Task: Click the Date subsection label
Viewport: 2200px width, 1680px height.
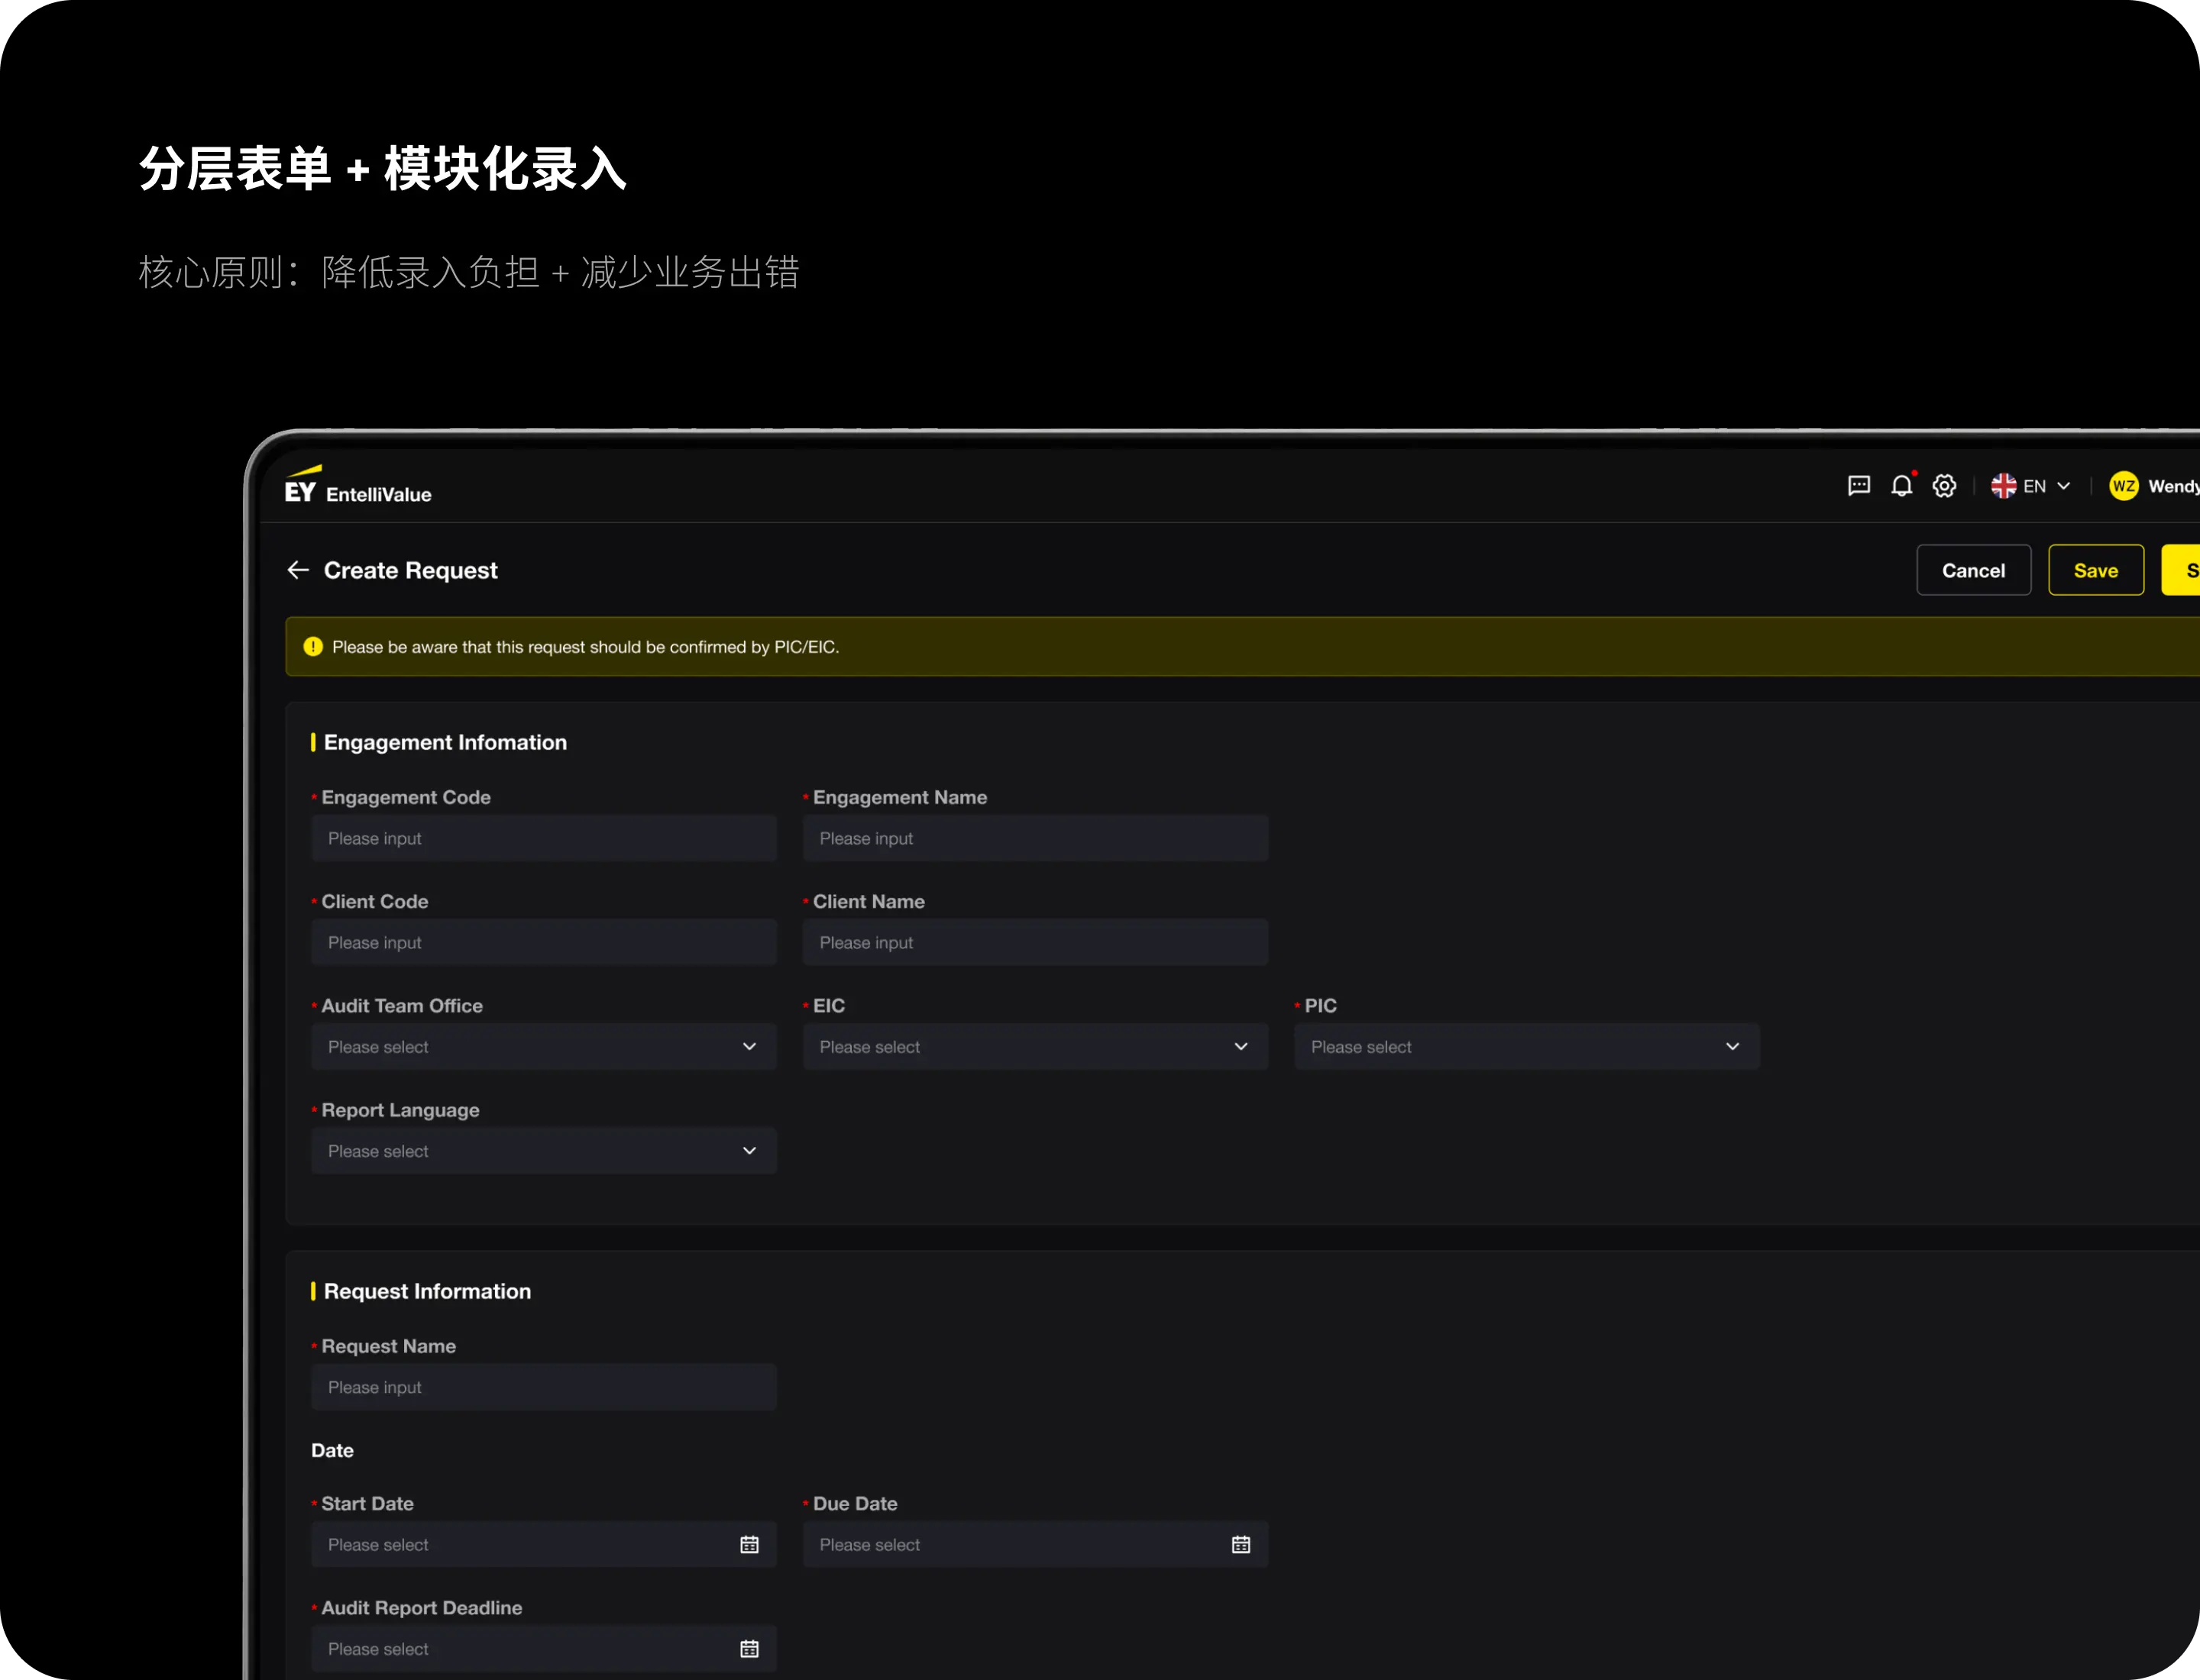Action: 332,1450
